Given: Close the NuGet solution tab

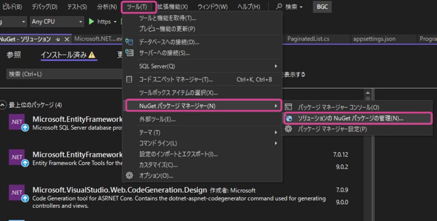Looking at the screenshot, I should [67, 39].
